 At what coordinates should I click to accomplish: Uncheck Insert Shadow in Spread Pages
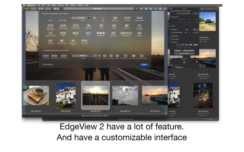pyautogui.click(x=171, y=11)
